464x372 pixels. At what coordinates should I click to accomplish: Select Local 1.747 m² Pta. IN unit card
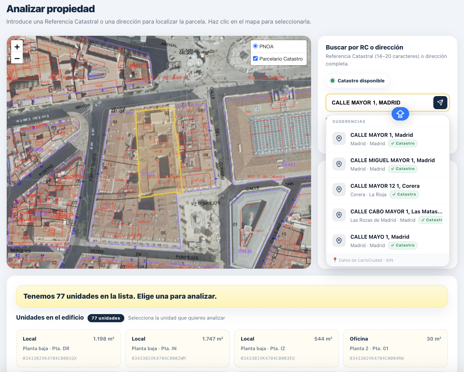click(177, 348)
